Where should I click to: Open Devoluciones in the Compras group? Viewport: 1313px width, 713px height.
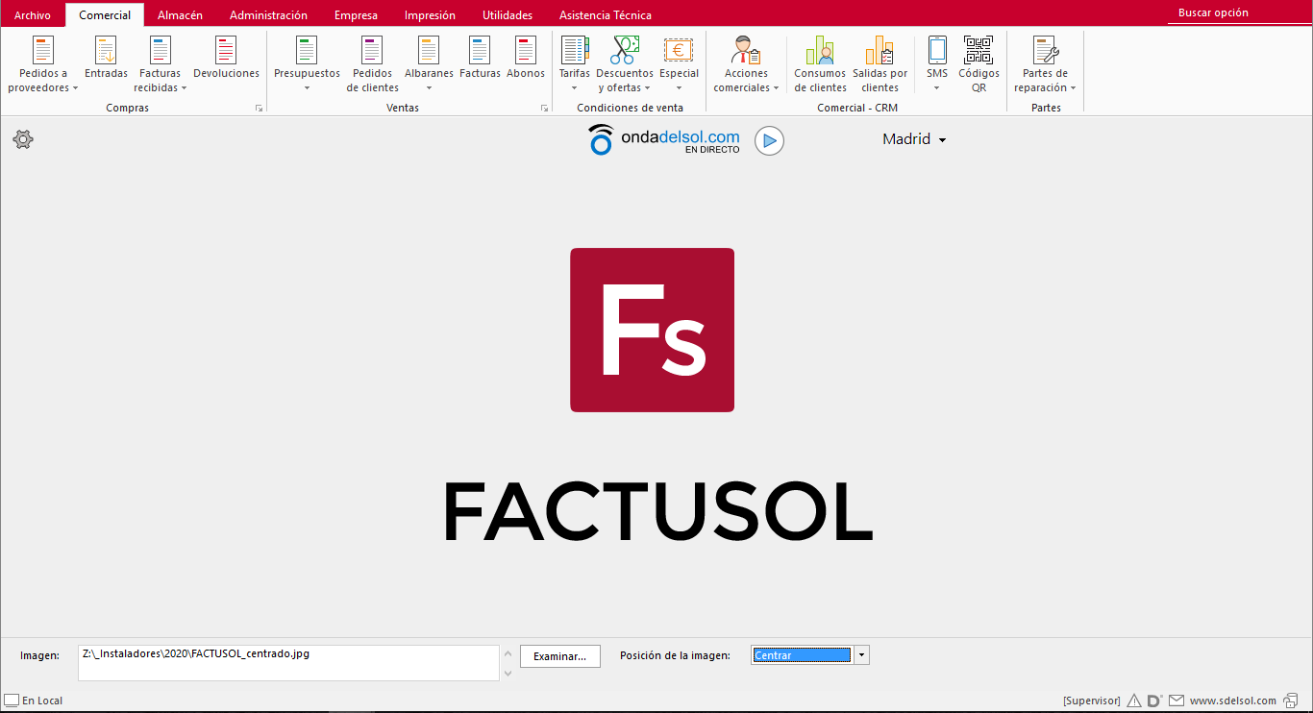(x=226, y=59)
